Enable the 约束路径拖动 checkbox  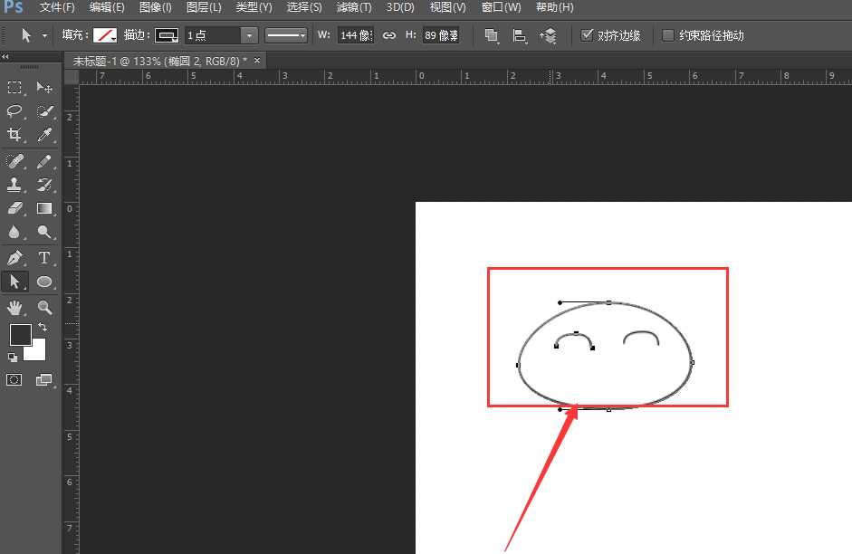click(668, 35)
